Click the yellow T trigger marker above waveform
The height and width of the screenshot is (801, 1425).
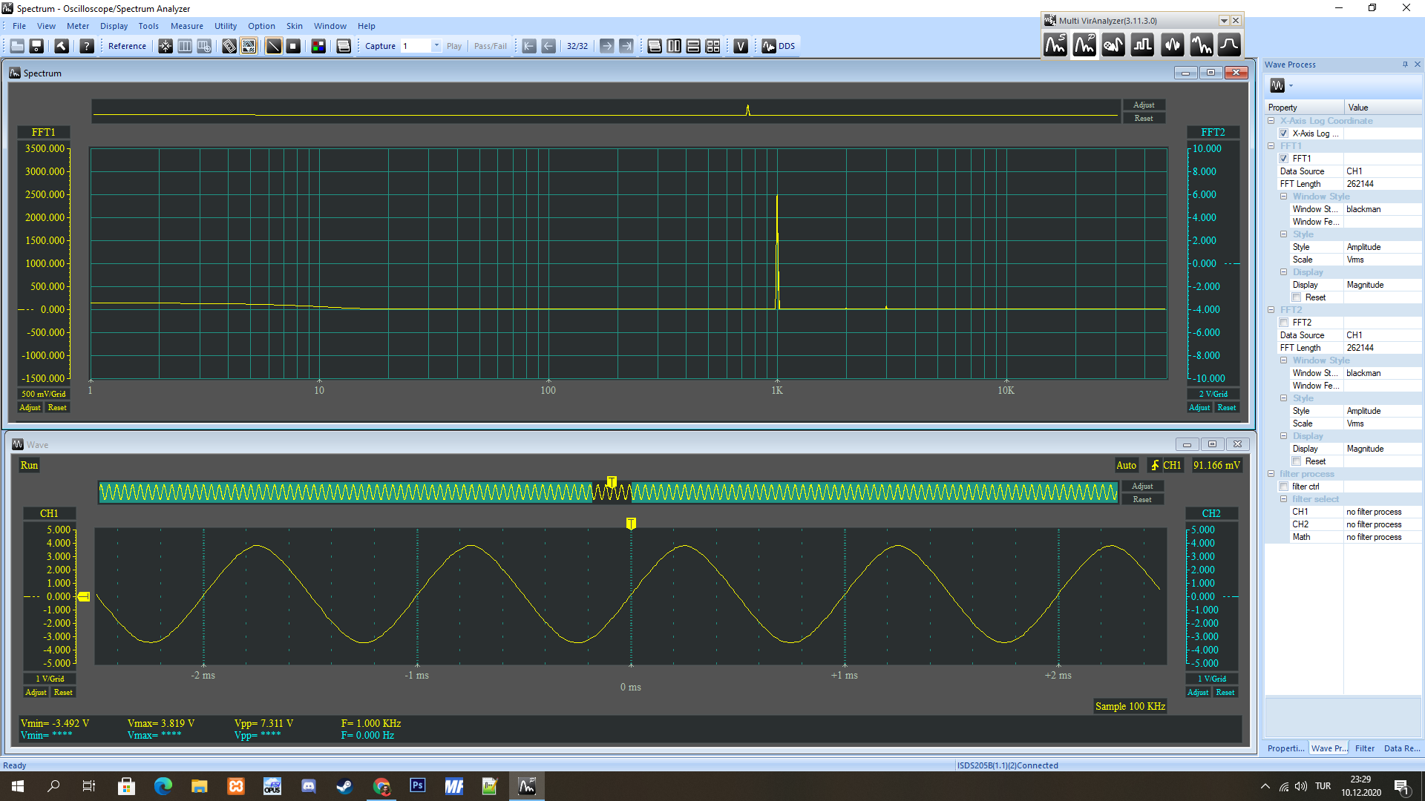[x=631, y=524]
